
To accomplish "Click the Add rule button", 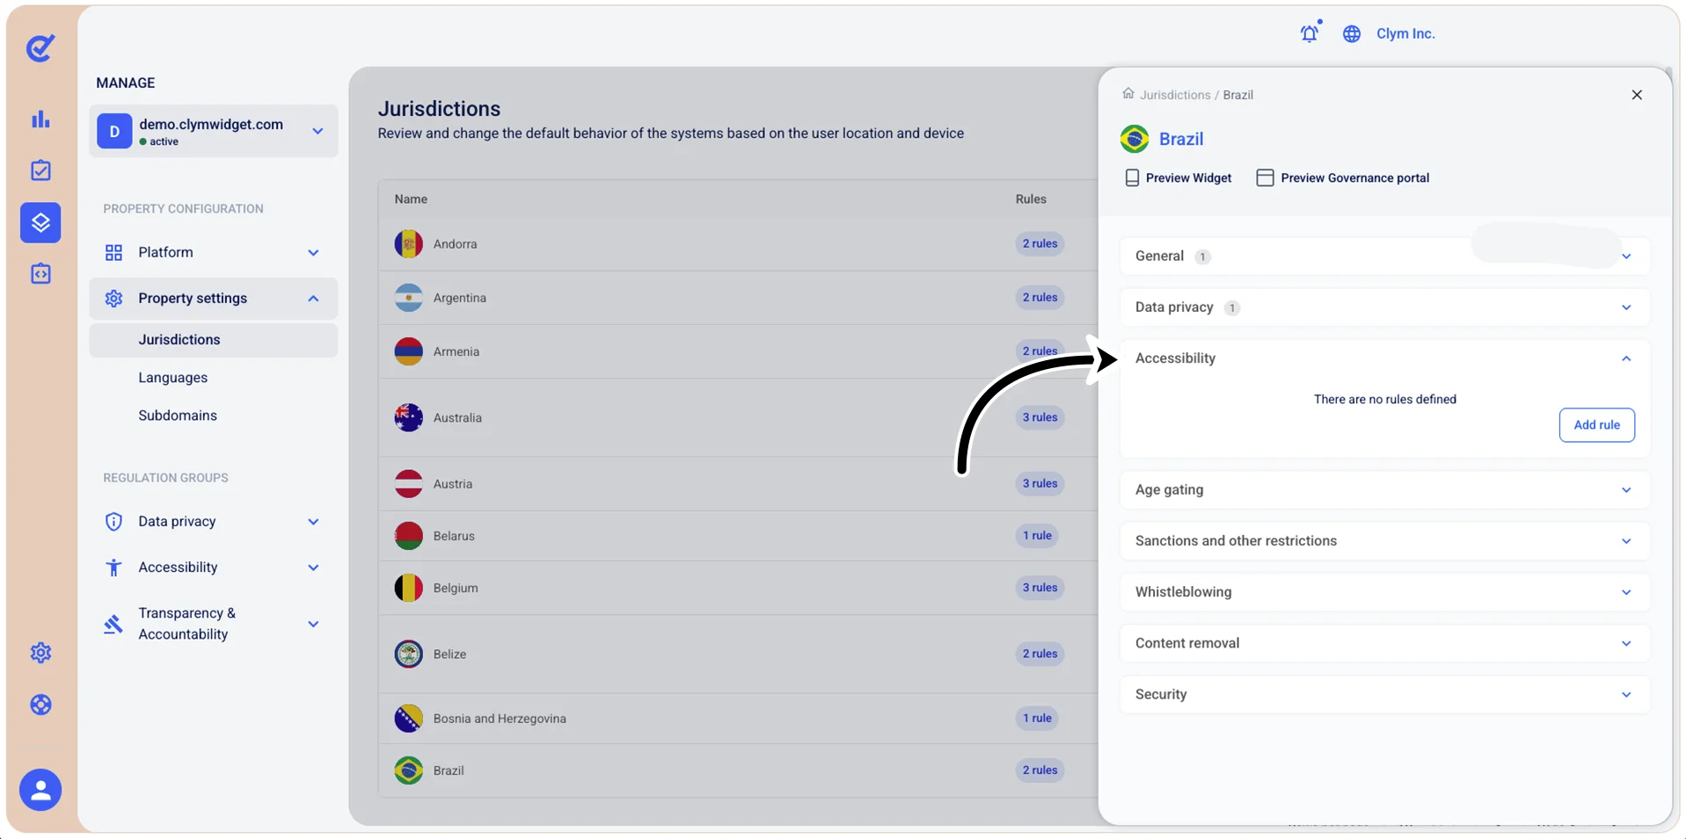I will 1596,425.
